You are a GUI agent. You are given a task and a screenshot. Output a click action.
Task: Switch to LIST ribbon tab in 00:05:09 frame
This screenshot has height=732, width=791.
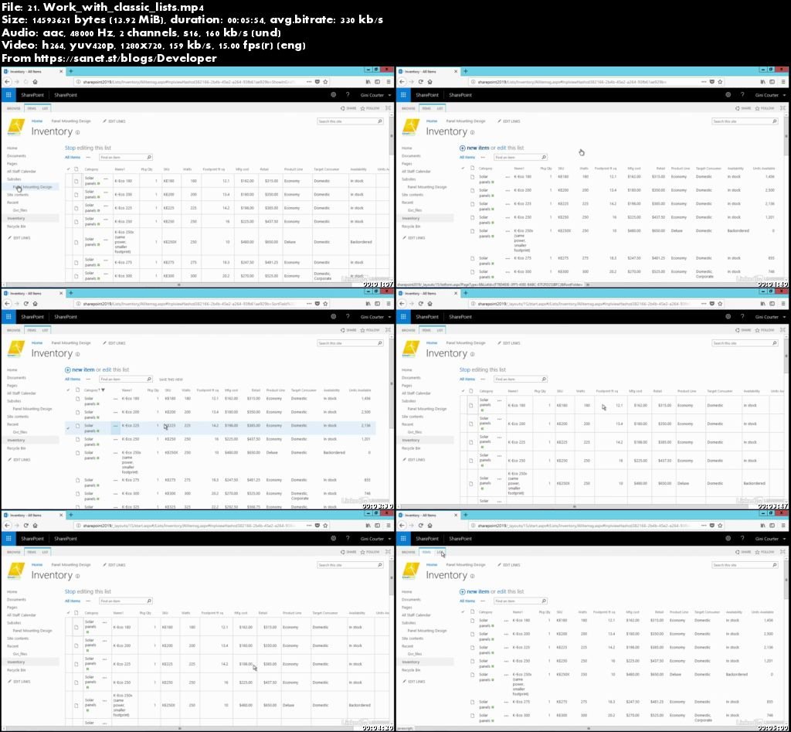coord(440,552)
